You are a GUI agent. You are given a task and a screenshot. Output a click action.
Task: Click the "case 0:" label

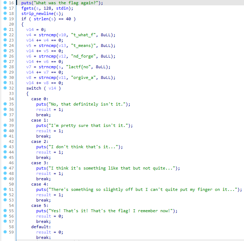coord(40,99)
